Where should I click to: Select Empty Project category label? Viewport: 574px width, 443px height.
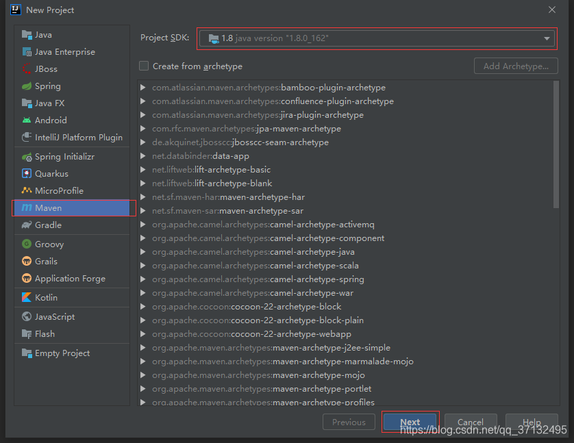(x=62, y=353)
